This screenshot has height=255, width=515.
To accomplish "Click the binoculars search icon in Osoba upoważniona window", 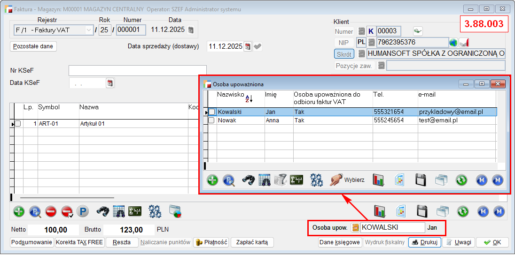I will point(248,180).
